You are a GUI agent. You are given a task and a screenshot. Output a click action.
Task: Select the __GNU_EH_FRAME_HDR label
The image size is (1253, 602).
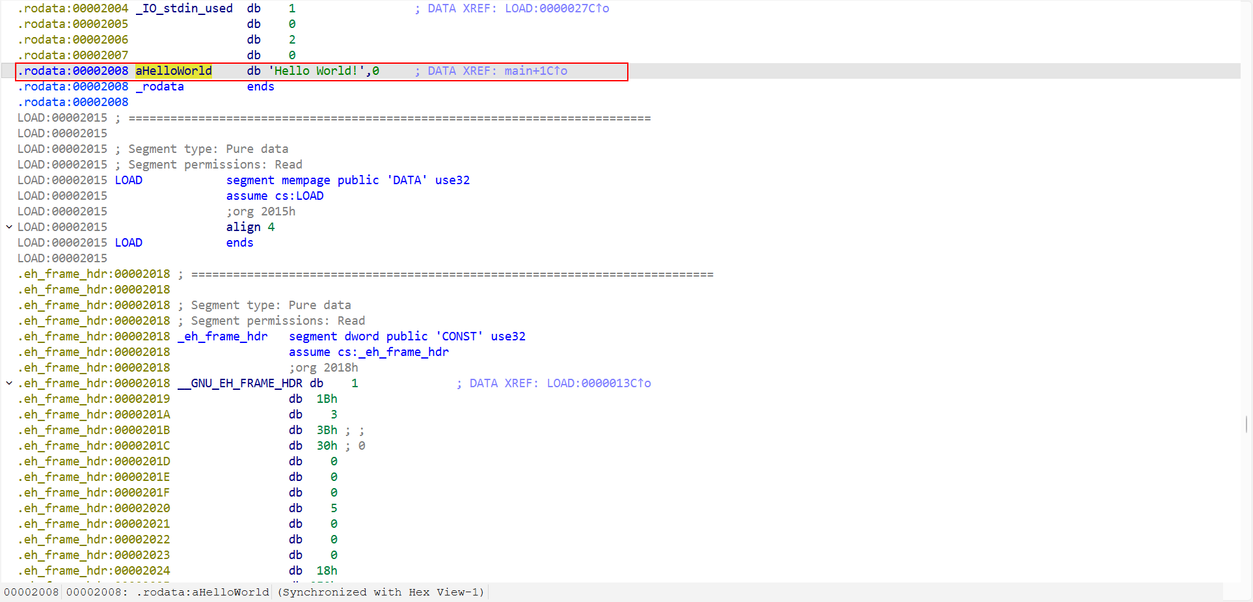[240, 383]
